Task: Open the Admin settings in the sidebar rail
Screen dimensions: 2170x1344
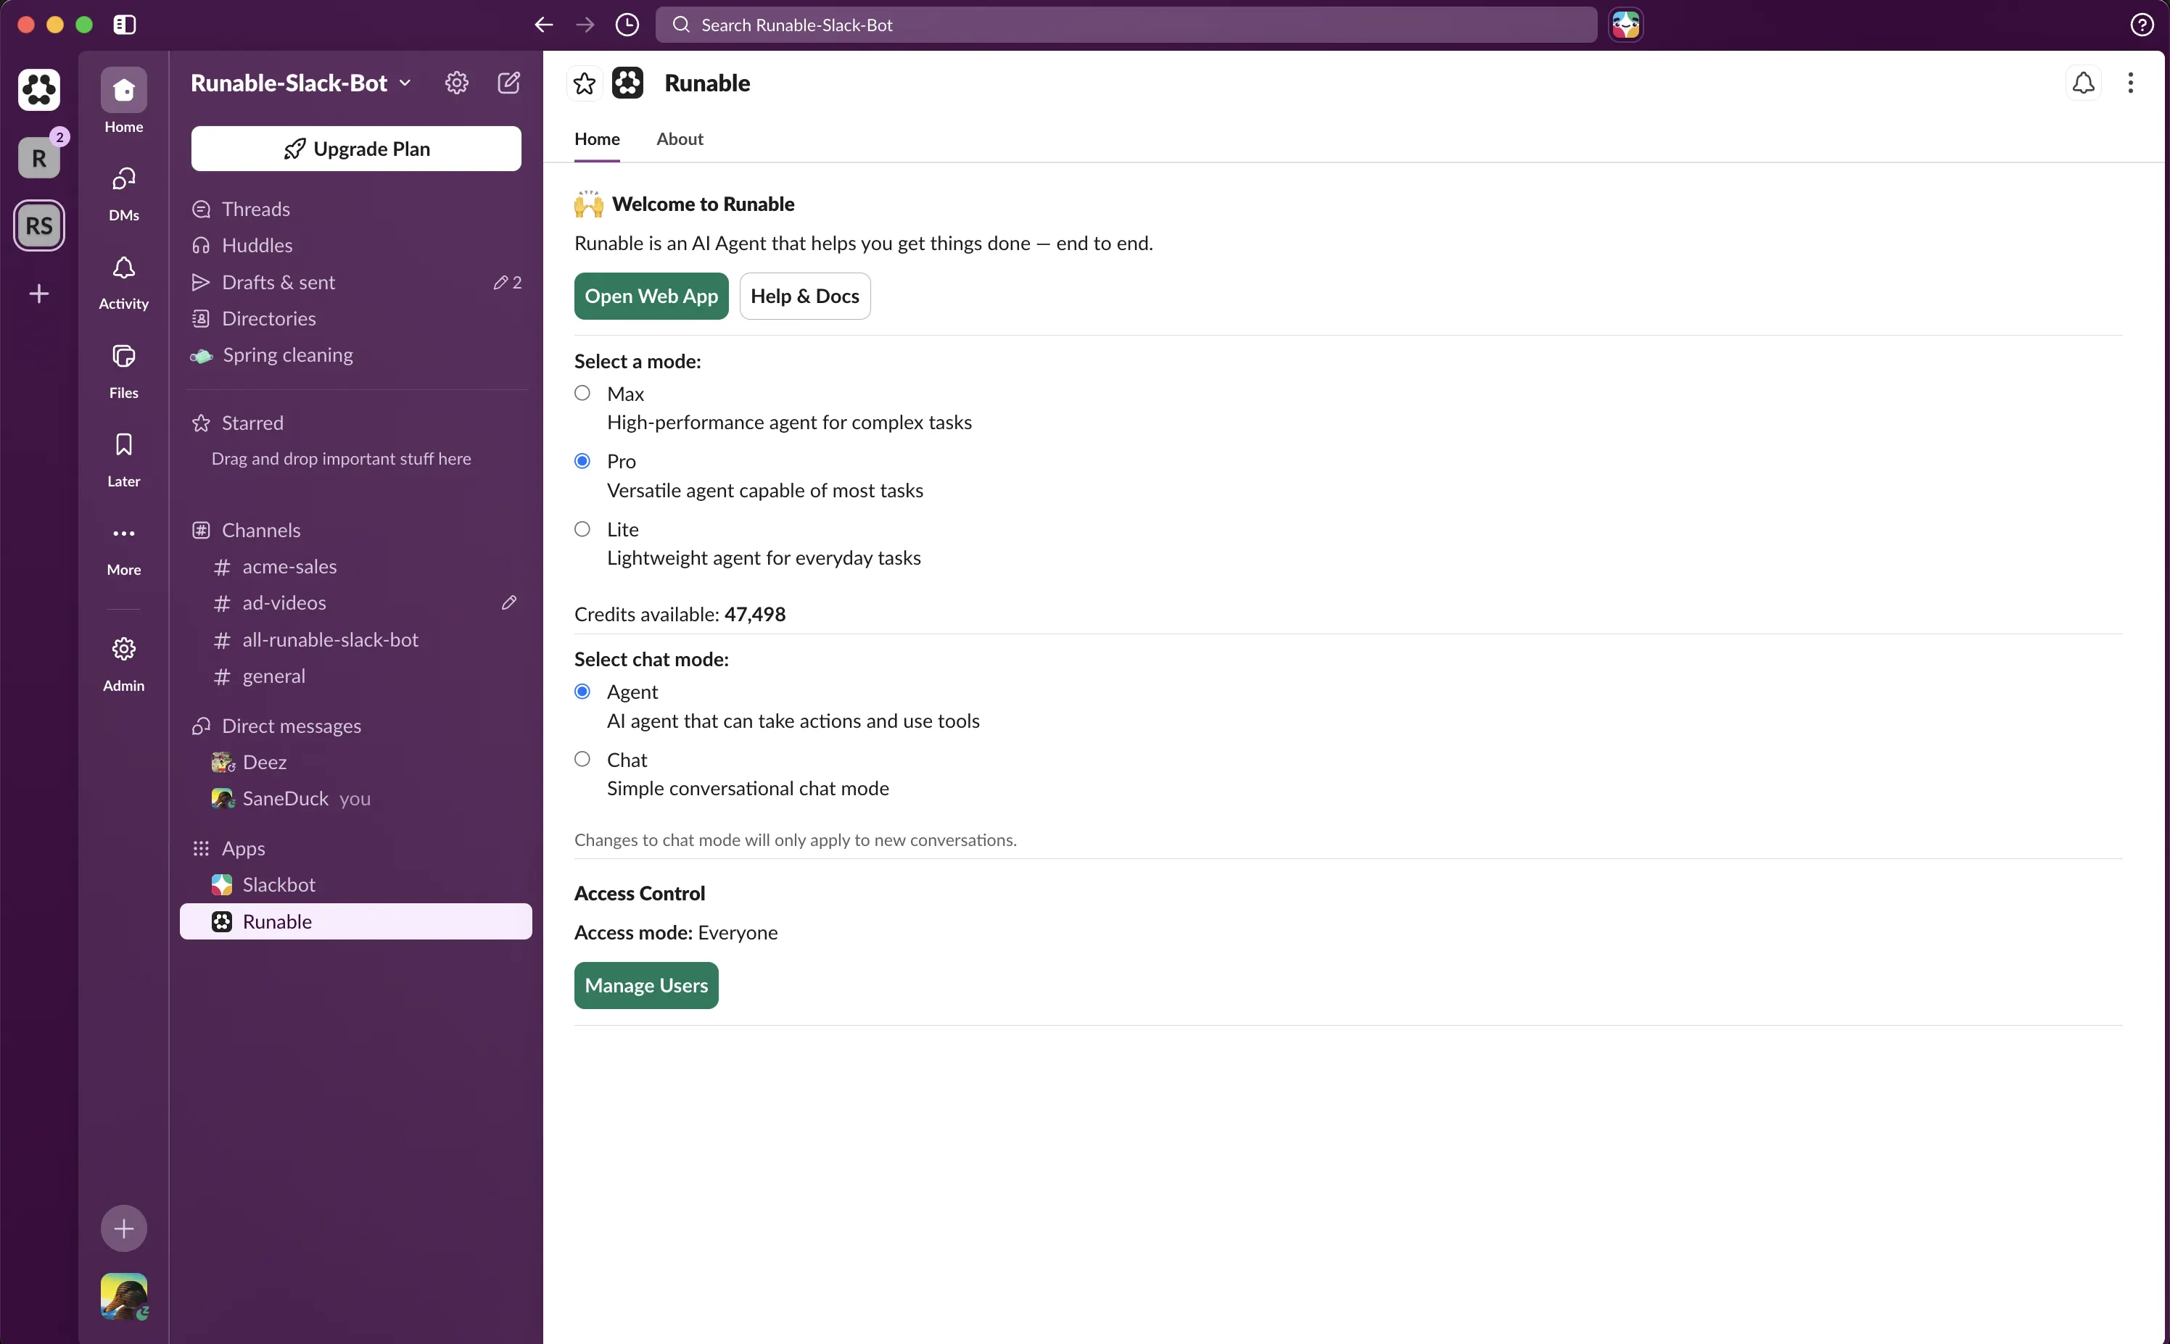Action: 123,663
